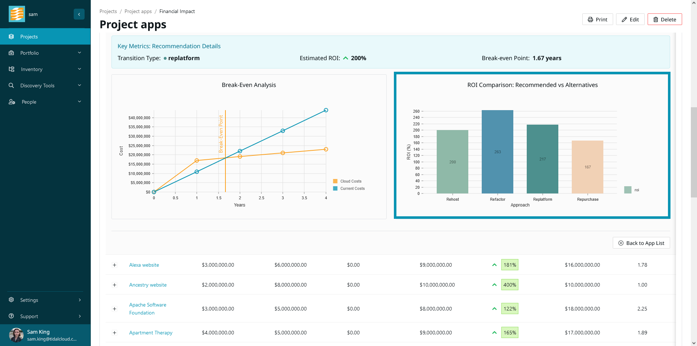697x346 pixels.
Task: Click the Portfolio briefcase icon
Action: pos(11,53)
